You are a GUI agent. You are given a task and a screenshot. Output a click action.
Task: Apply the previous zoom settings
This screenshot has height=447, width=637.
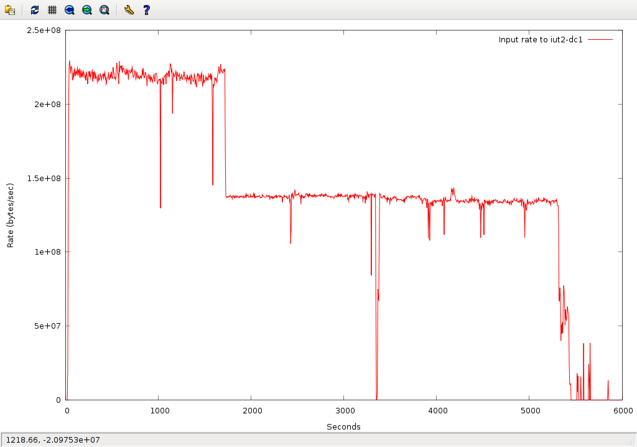point(70,10)
